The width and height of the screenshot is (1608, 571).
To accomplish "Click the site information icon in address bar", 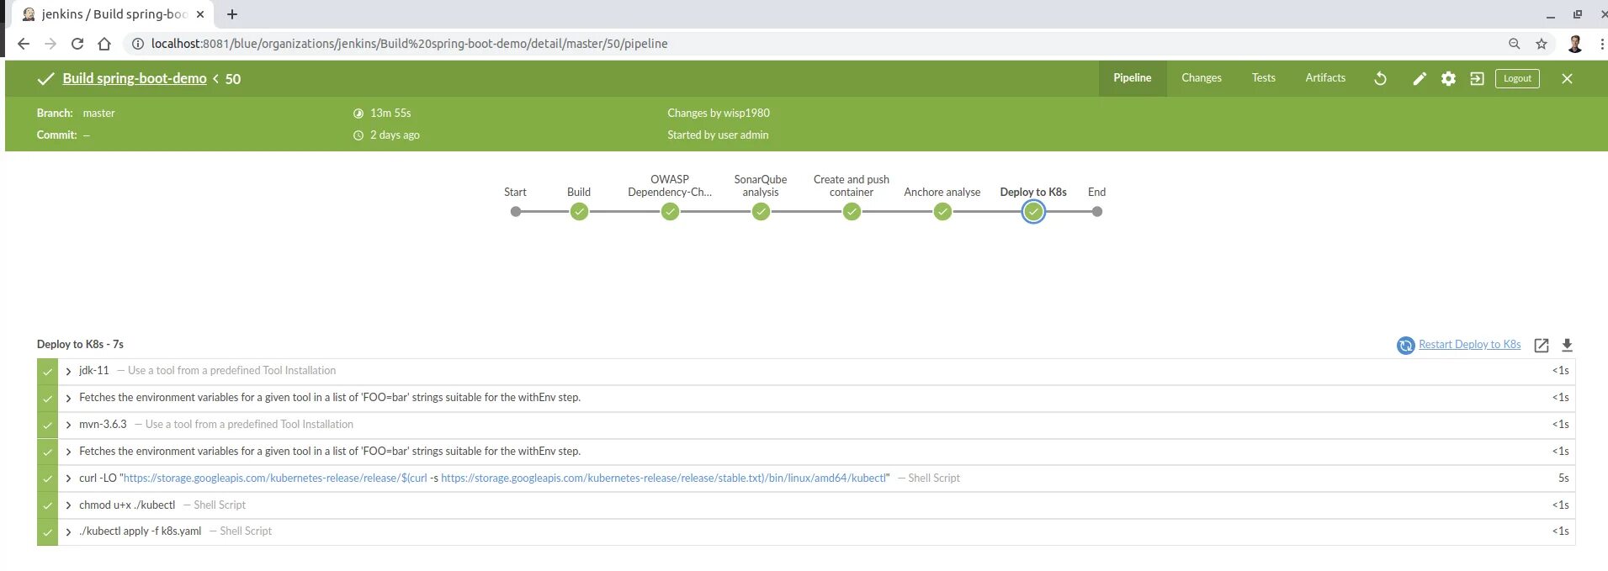I will tap(138, 44).
